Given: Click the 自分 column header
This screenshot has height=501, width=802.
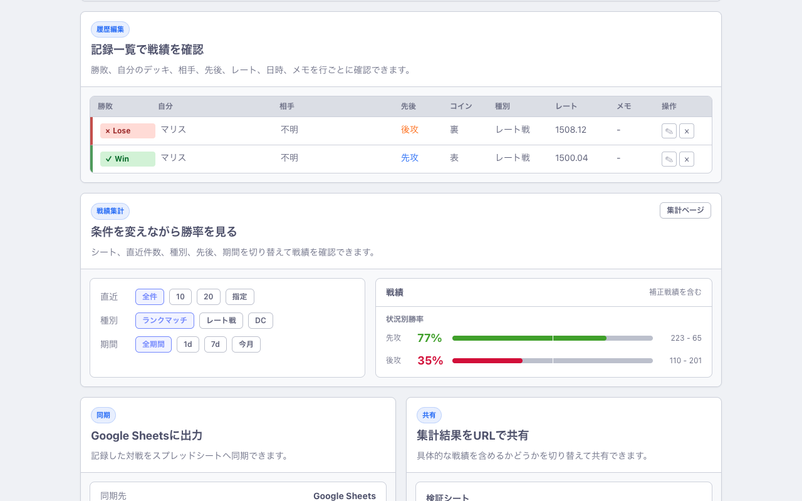Looking at the screenshot, I should 165,106.
